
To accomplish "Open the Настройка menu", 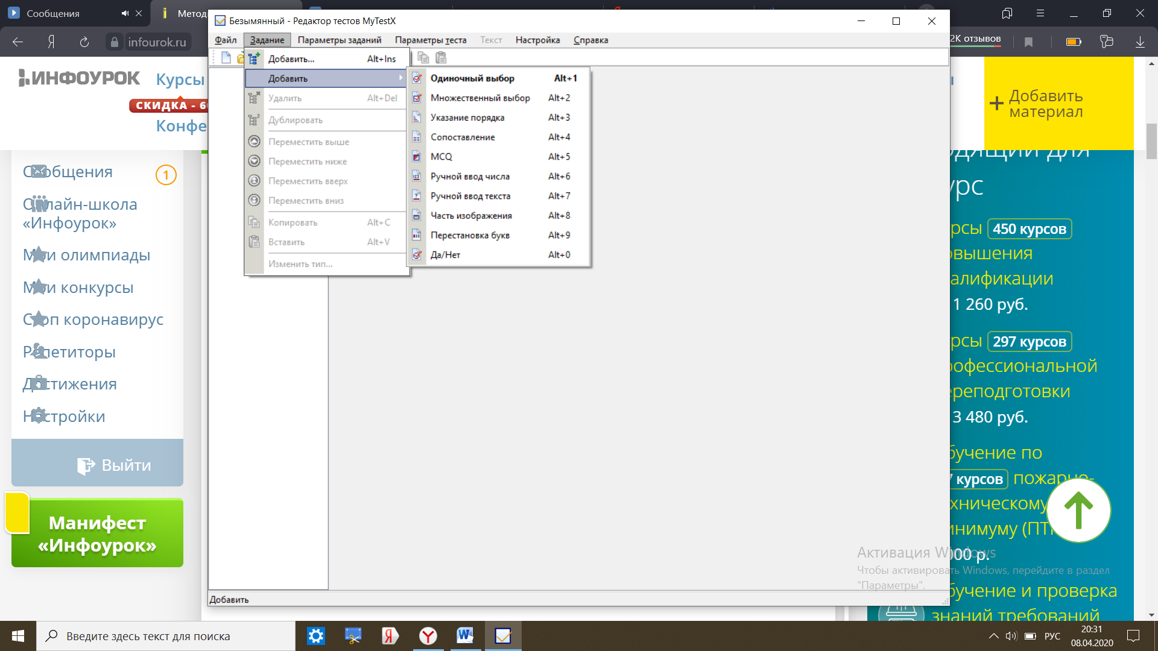I will tap(537, 40).
